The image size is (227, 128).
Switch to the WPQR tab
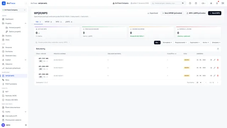point(48,22)
